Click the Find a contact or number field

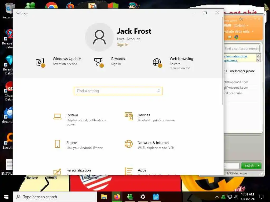(x=242, y=49)
